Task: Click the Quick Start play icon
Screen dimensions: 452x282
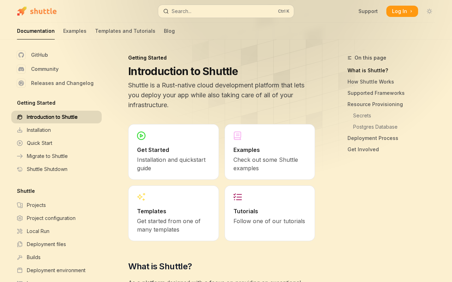Action: [x=20, y=143]
